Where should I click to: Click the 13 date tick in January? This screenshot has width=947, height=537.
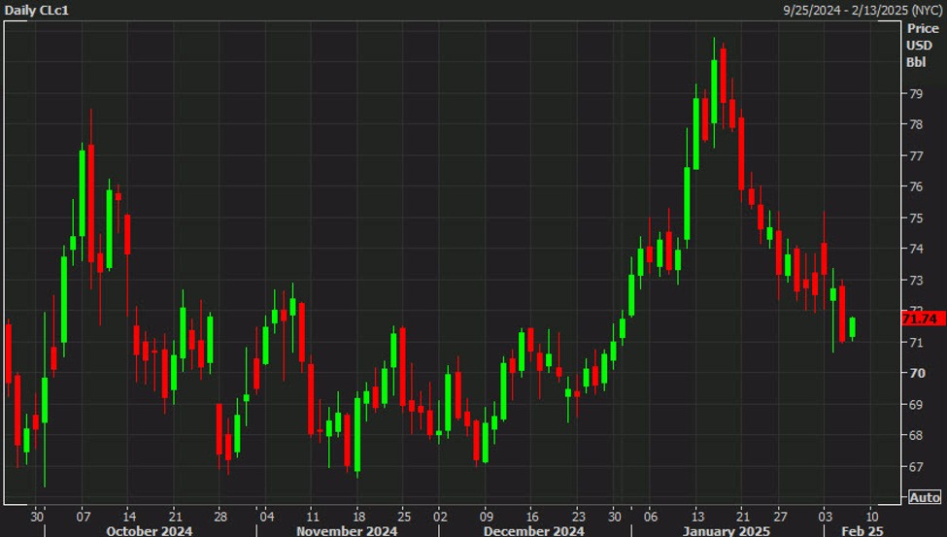pos(697,517)
